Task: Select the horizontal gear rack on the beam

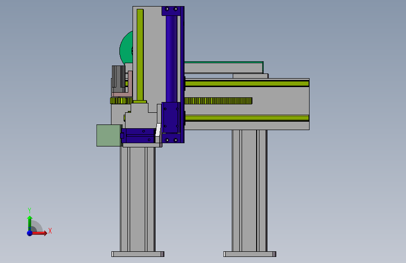Action: tap(218, 101)
